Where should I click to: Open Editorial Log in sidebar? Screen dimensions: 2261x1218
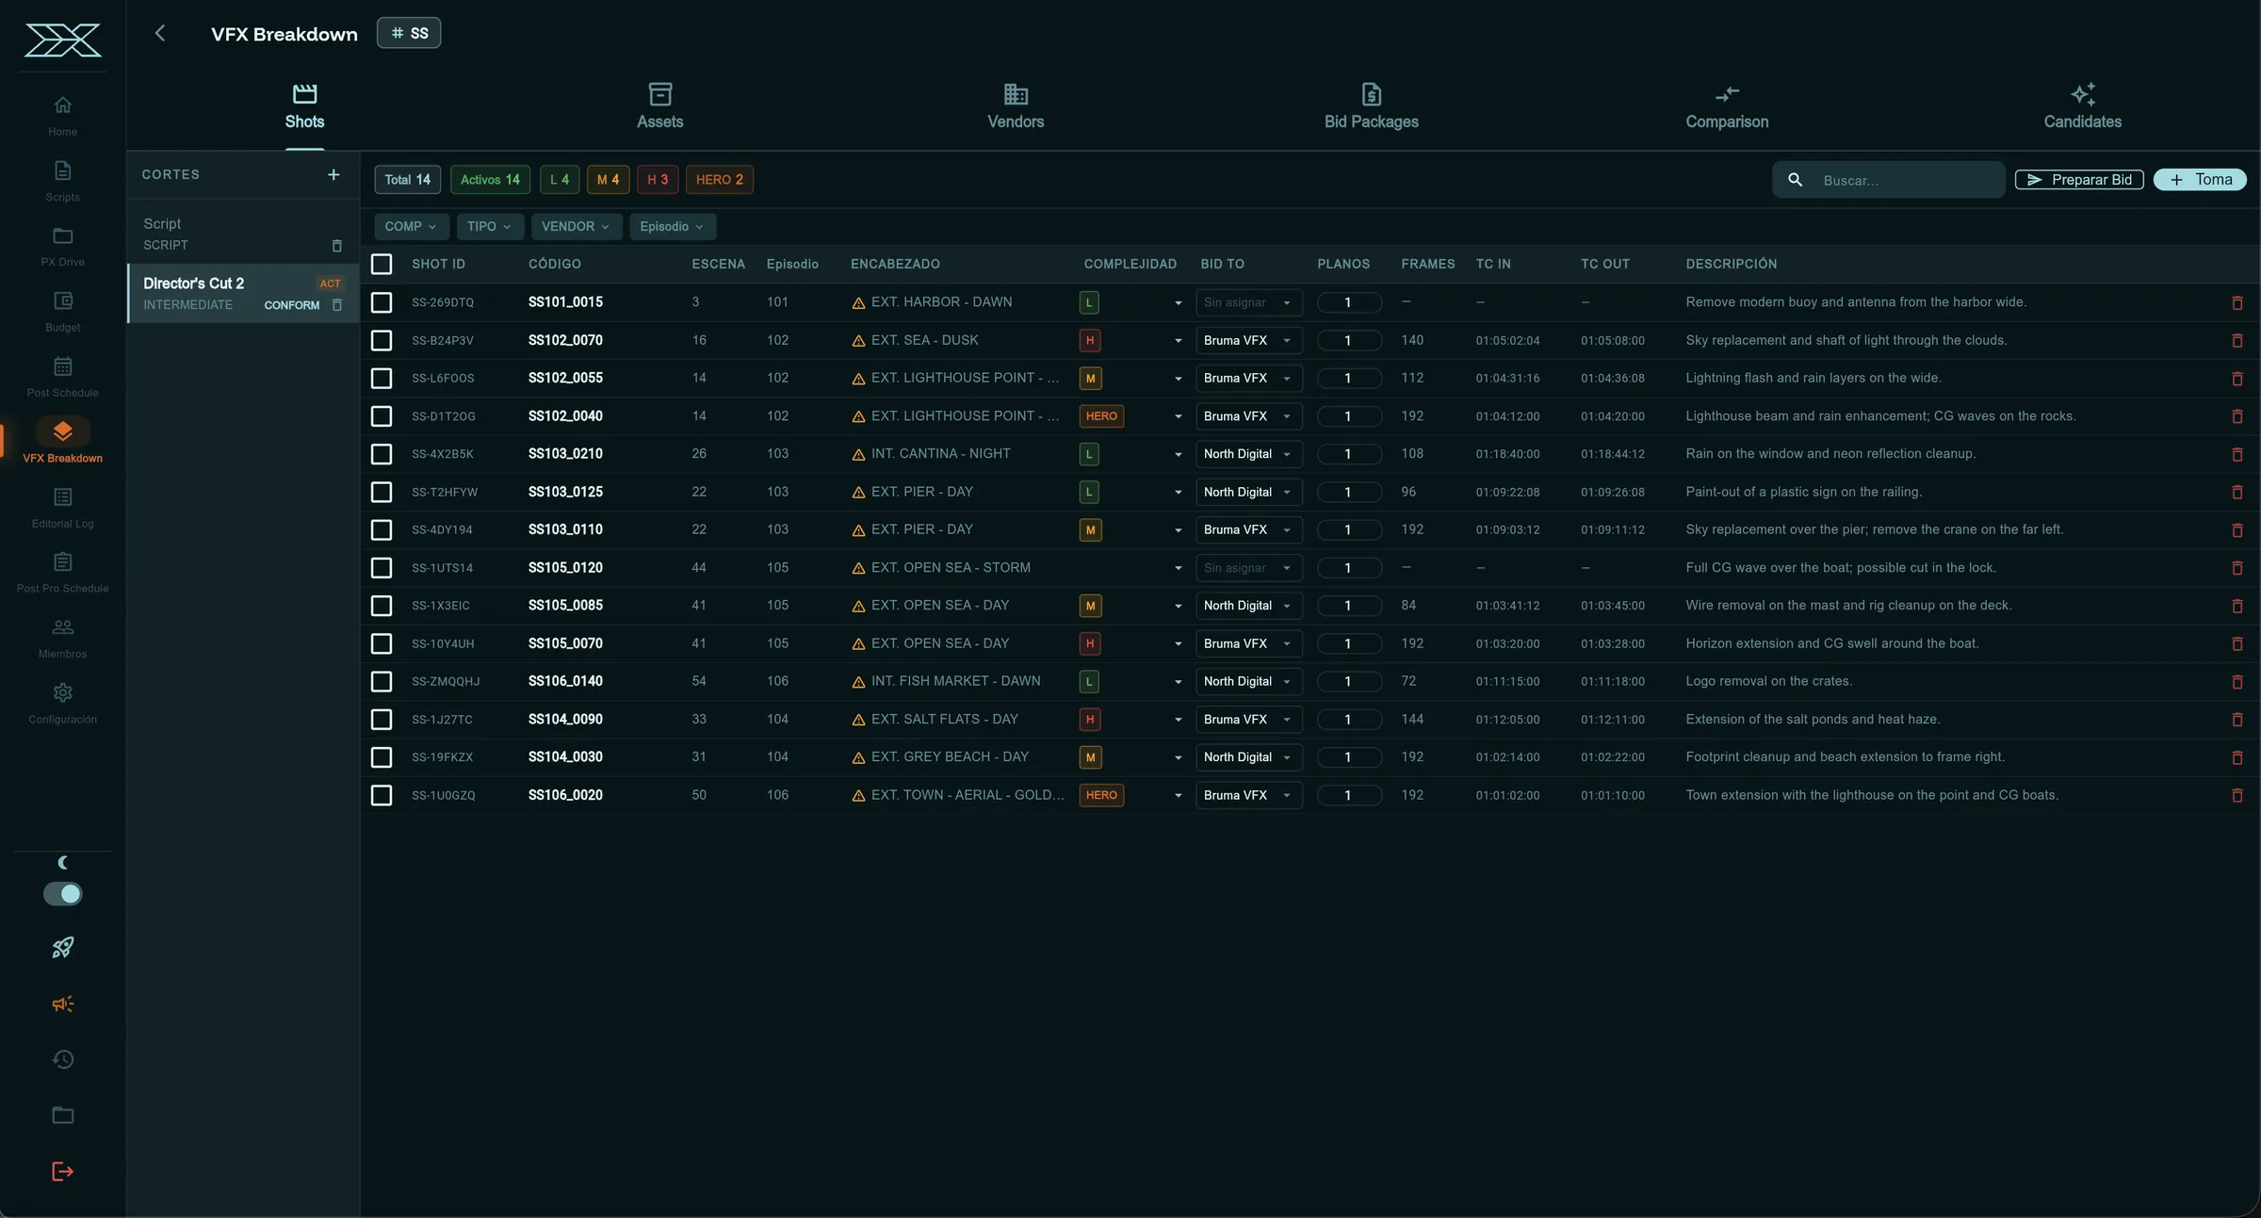[62, 508]
